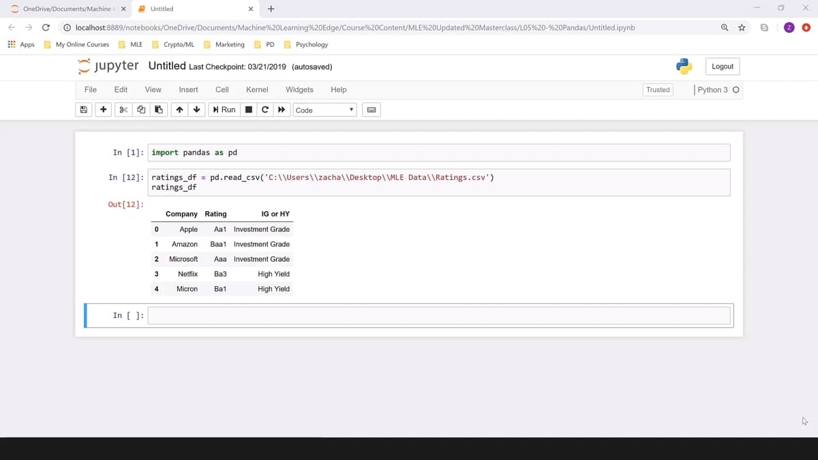The image size is (818, 460).
Task: Open My Online Courses bookmark folder
Action: pyautogui.click(x=76, y=44)
